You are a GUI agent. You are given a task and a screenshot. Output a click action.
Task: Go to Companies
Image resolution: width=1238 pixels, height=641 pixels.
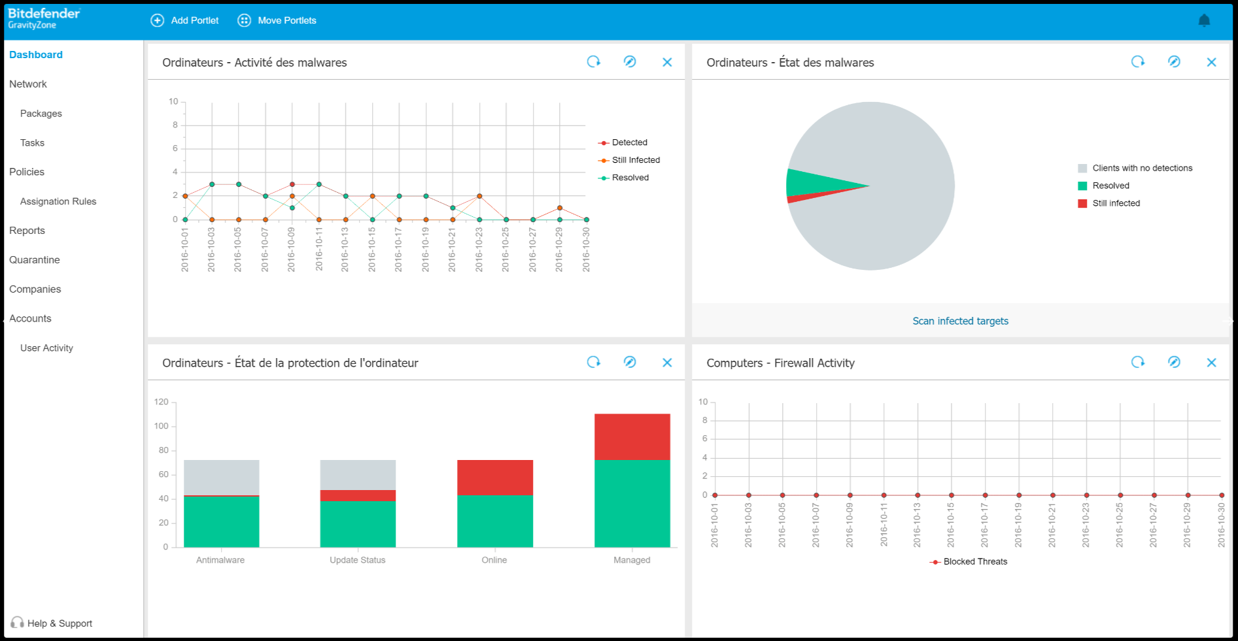point(35,289)
